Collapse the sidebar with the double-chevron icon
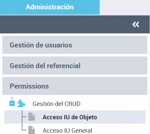150x134 pixels. [136, 24]
